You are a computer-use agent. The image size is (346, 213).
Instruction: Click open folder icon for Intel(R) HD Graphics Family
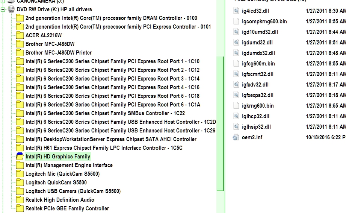[20, 156]
